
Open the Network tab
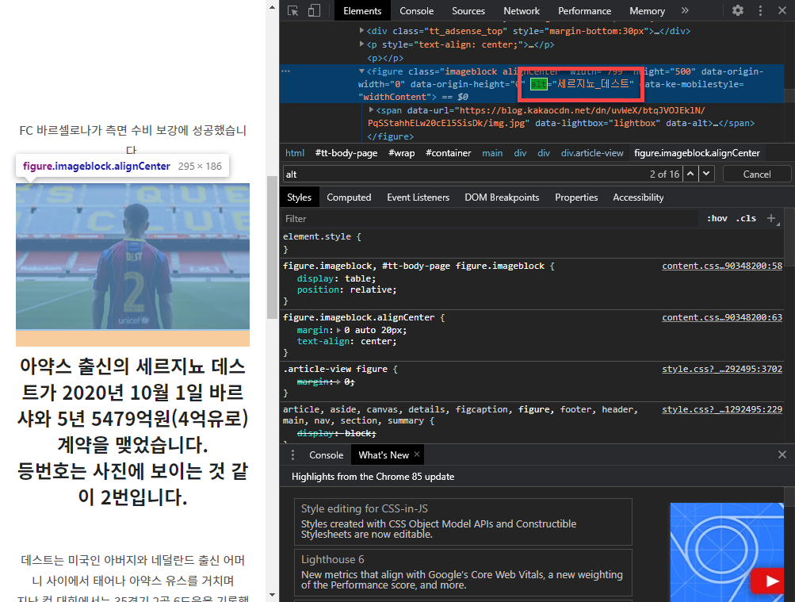pyautogui.click(x=522, y=10)
